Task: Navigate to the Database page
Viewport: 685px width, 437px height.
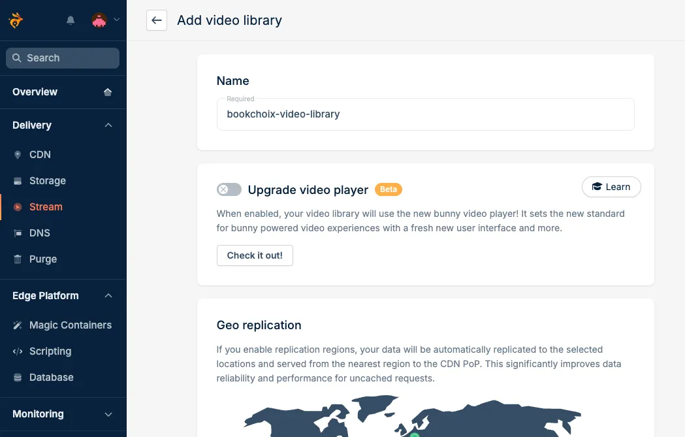Action: tap(50, 377)
